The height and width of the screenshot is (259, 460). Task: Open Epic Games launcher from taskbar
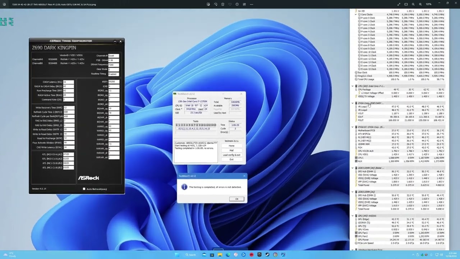click(x=259, y=255)
